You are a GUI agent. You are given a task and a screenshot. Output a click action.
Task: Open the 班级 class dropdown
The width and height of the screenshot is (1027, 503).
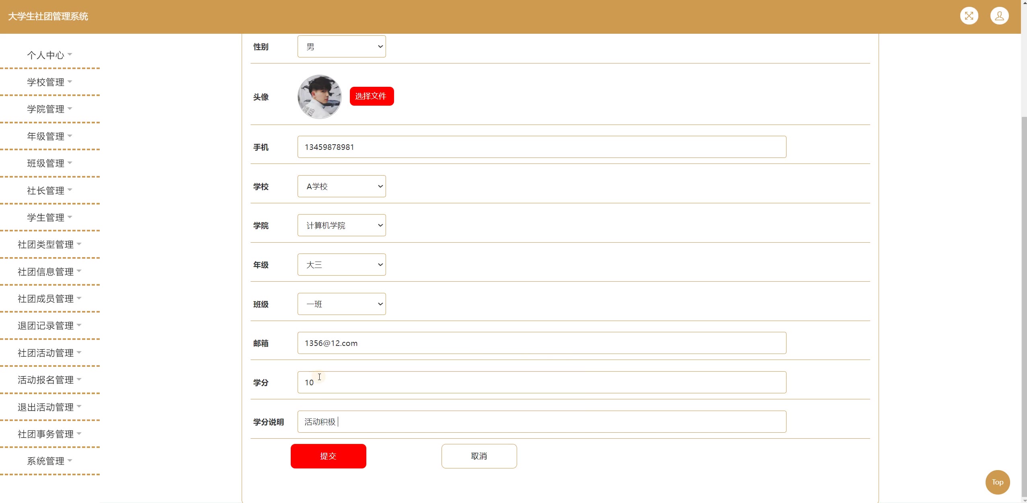pos(341,304)
